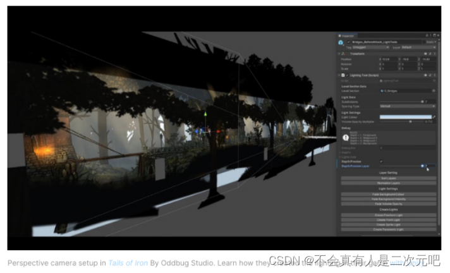The image size is (450, 273).
Task: Adjust the Subdivisions slider handle
Action: click(422, 102)
